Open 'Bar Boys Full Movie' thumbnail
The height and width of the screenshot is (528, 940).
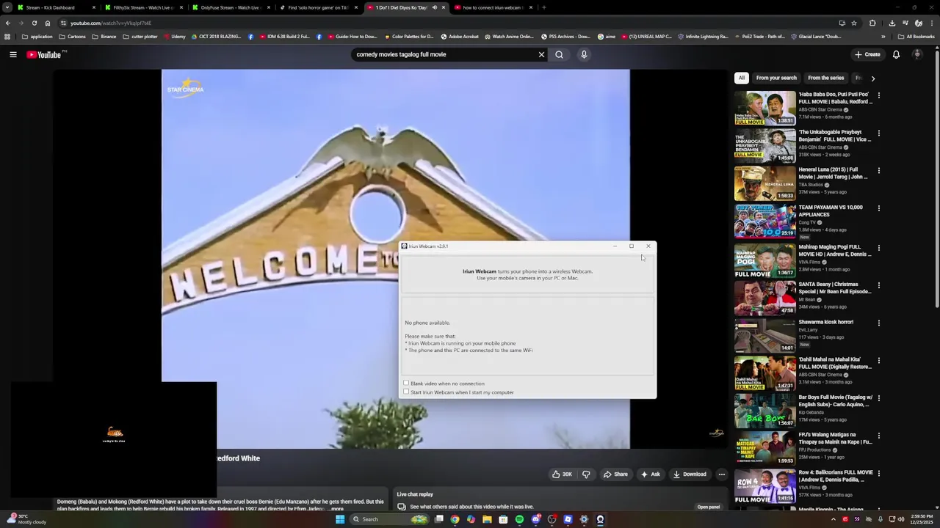click(764, 410)
